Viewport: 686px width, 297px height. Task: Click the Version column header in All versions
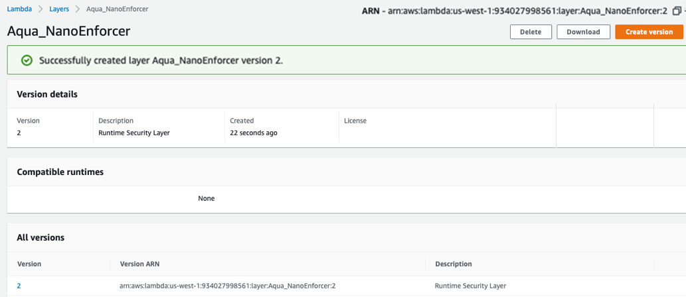[29, 265]
